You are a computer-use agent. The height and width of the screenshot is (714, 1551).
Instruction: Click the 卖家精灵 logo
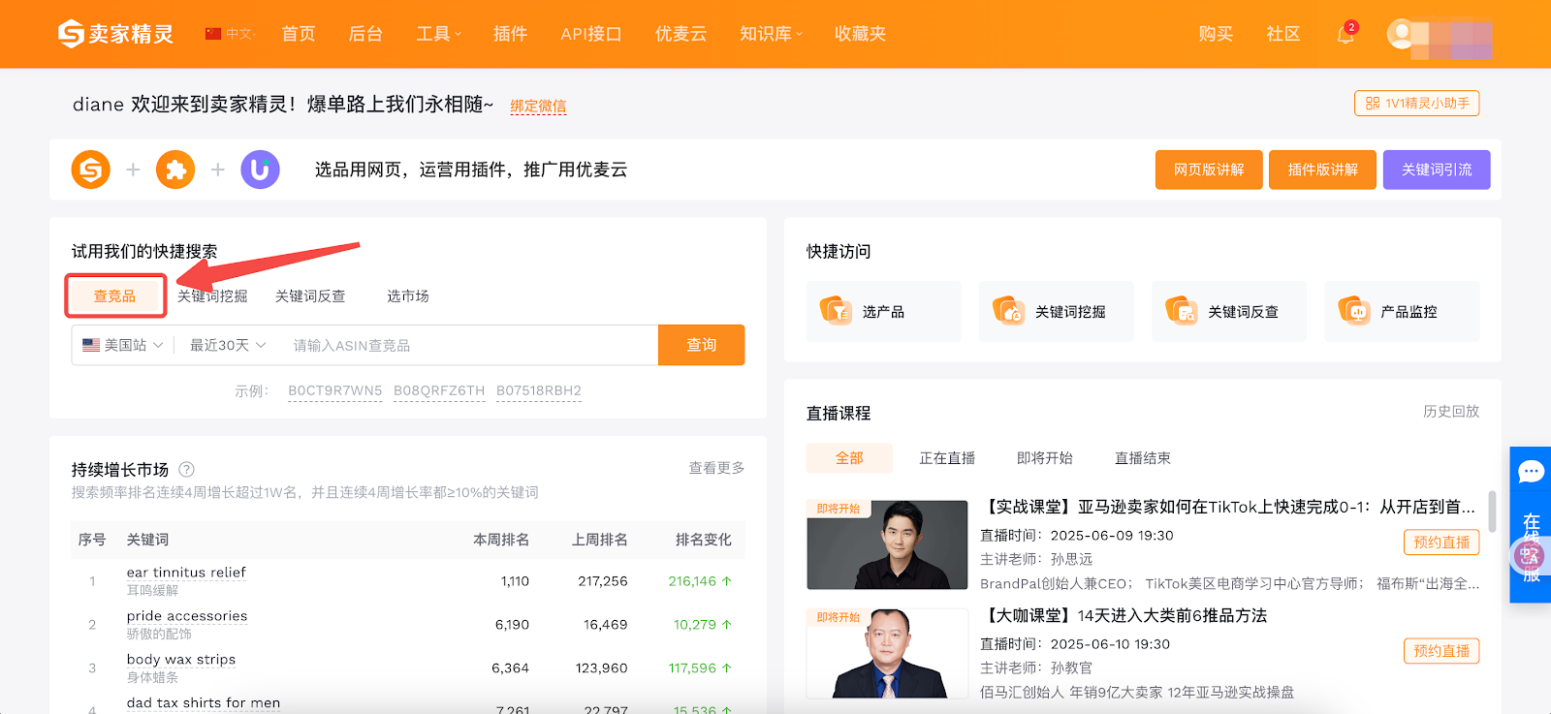pos(115,34)
